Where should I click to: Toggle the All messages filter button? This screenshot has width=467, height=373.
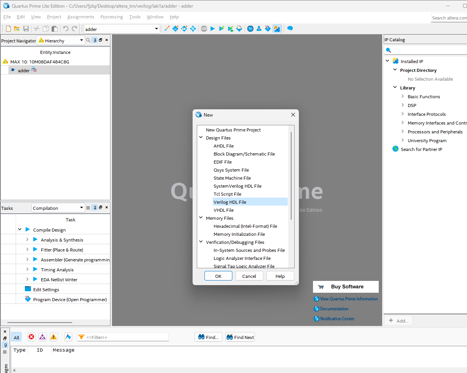point(16,337)
